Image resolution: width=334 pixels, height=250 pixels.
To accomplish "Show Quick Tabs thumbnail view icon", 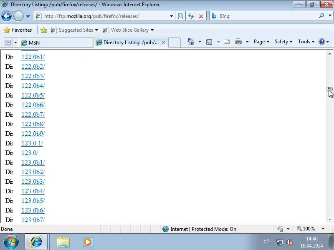I will (8, 43).
